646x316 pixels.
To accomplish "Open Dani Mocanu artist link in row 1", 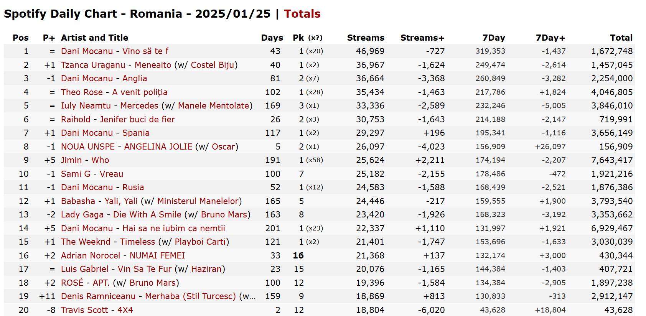I will pos(87,51).
